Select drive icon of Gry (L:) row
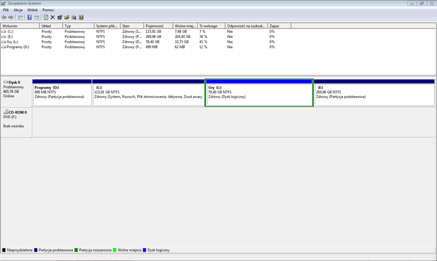The width and height of the screenshot is (437, 261). point(3,42)
